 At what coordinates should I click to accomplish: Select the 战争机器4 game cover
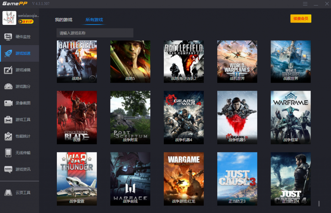click(184, 117)
